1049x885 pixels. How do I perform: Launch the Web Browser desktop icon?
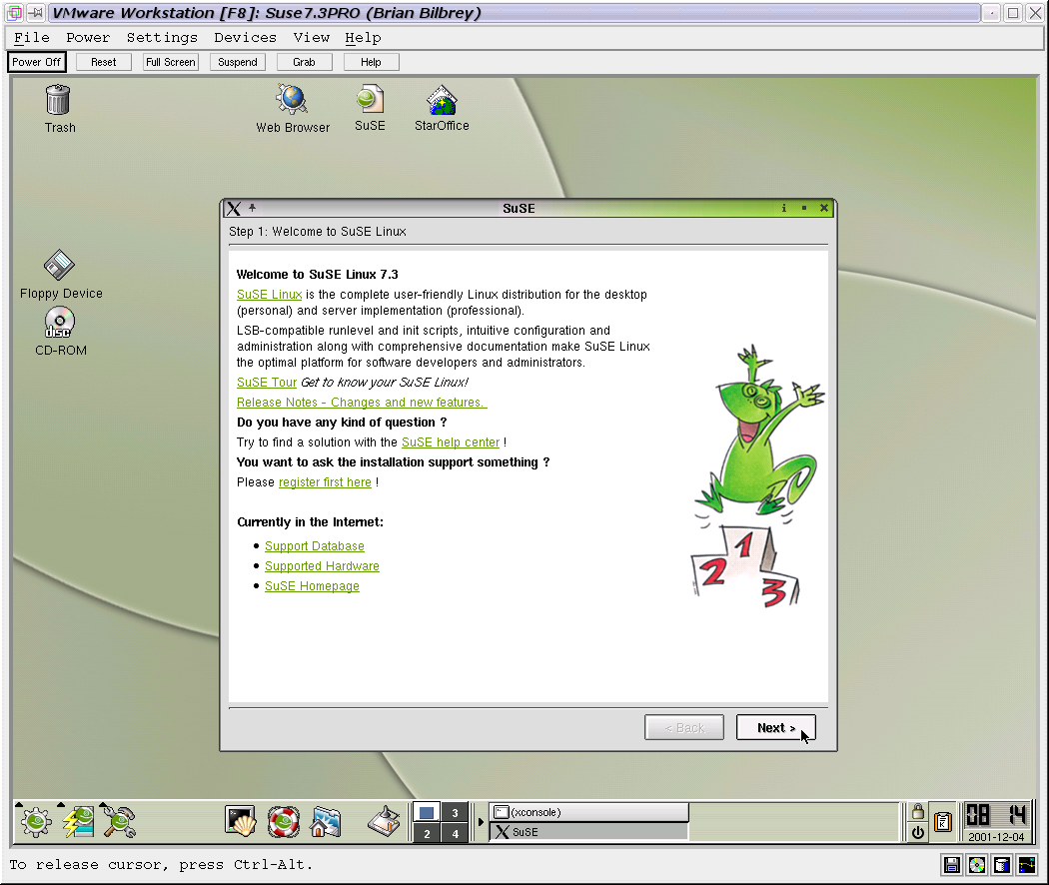point(292,101)
